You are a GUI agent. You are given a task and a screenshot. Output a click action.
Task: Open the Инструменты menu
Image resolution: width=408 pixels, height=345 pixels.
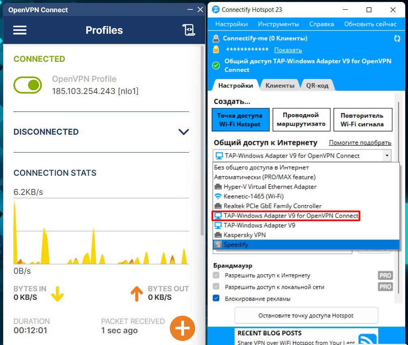(x=278, y=24)
